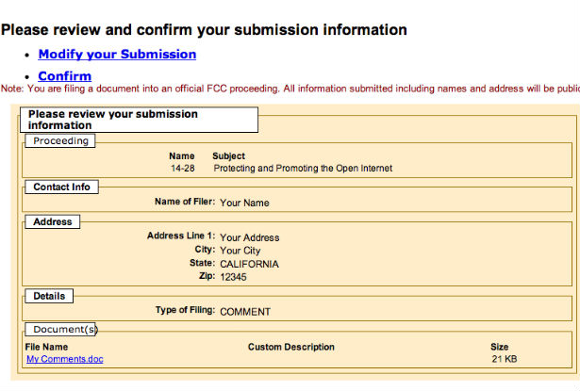Screen dimensions: 580x391
Task: Click the 'Your Address' value
Action: pos(249,237)
